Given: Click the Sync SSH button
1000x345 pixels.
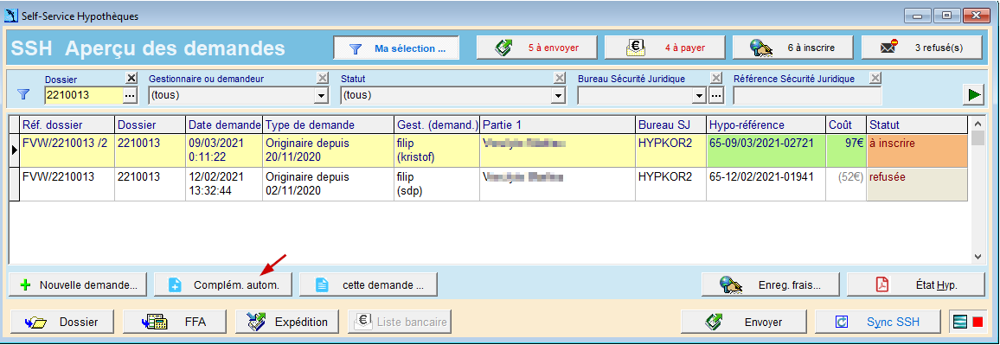Looking at the screenshot, I should pyautogui.click(x=877, y=322).
